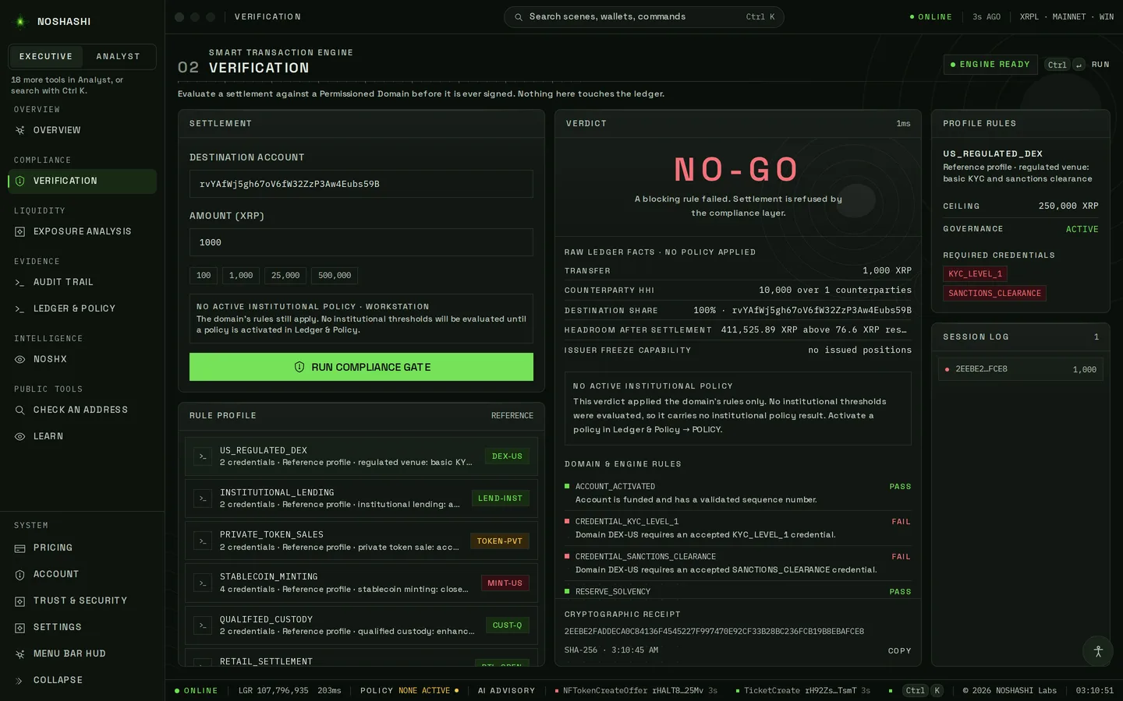Open the Audit Trail page
The width and height of the screenshot is (1123, 701).
click(82, 282)
